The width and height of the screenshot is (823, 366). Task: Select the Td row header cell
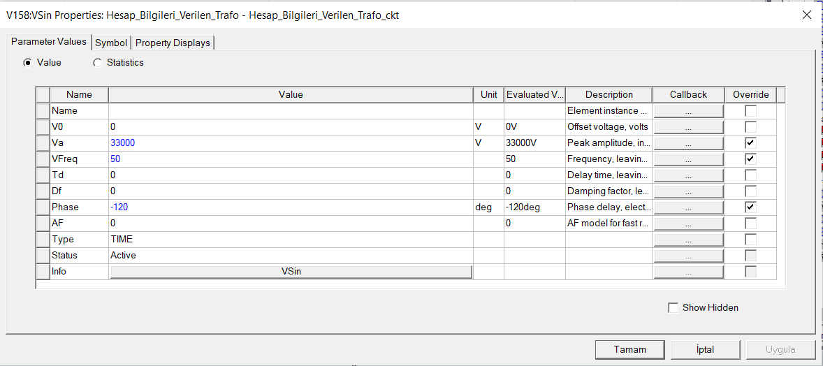point(43,175)
